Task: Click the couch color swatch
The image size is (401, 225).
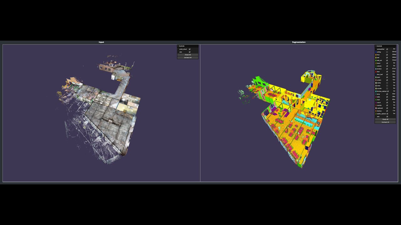Action: 376,102
